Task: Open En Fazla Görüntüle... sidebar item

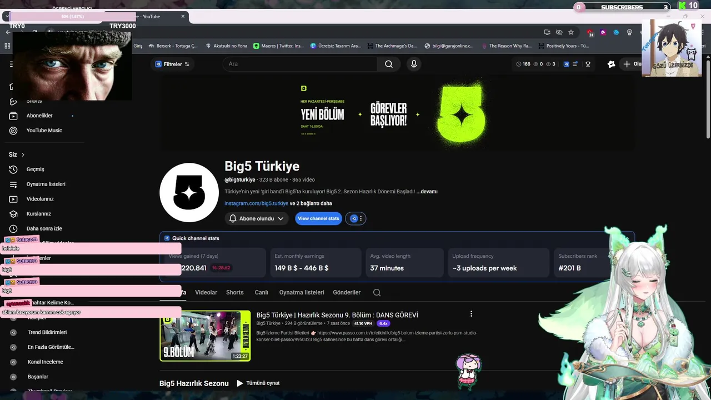Action: tap(51, 347)
